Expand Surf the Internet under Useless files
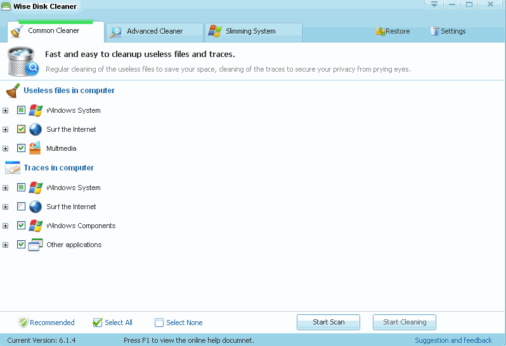Screen dimensions: 506x346 pos(6,130)
